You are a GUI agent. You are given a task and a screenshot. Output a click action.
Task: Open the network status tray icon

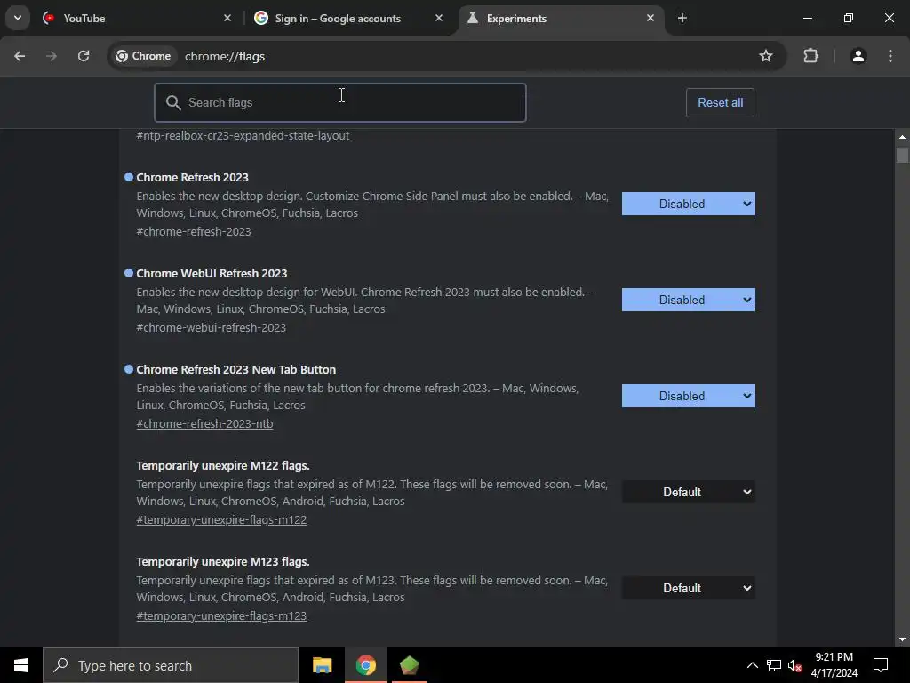click(x=774, y=665)
